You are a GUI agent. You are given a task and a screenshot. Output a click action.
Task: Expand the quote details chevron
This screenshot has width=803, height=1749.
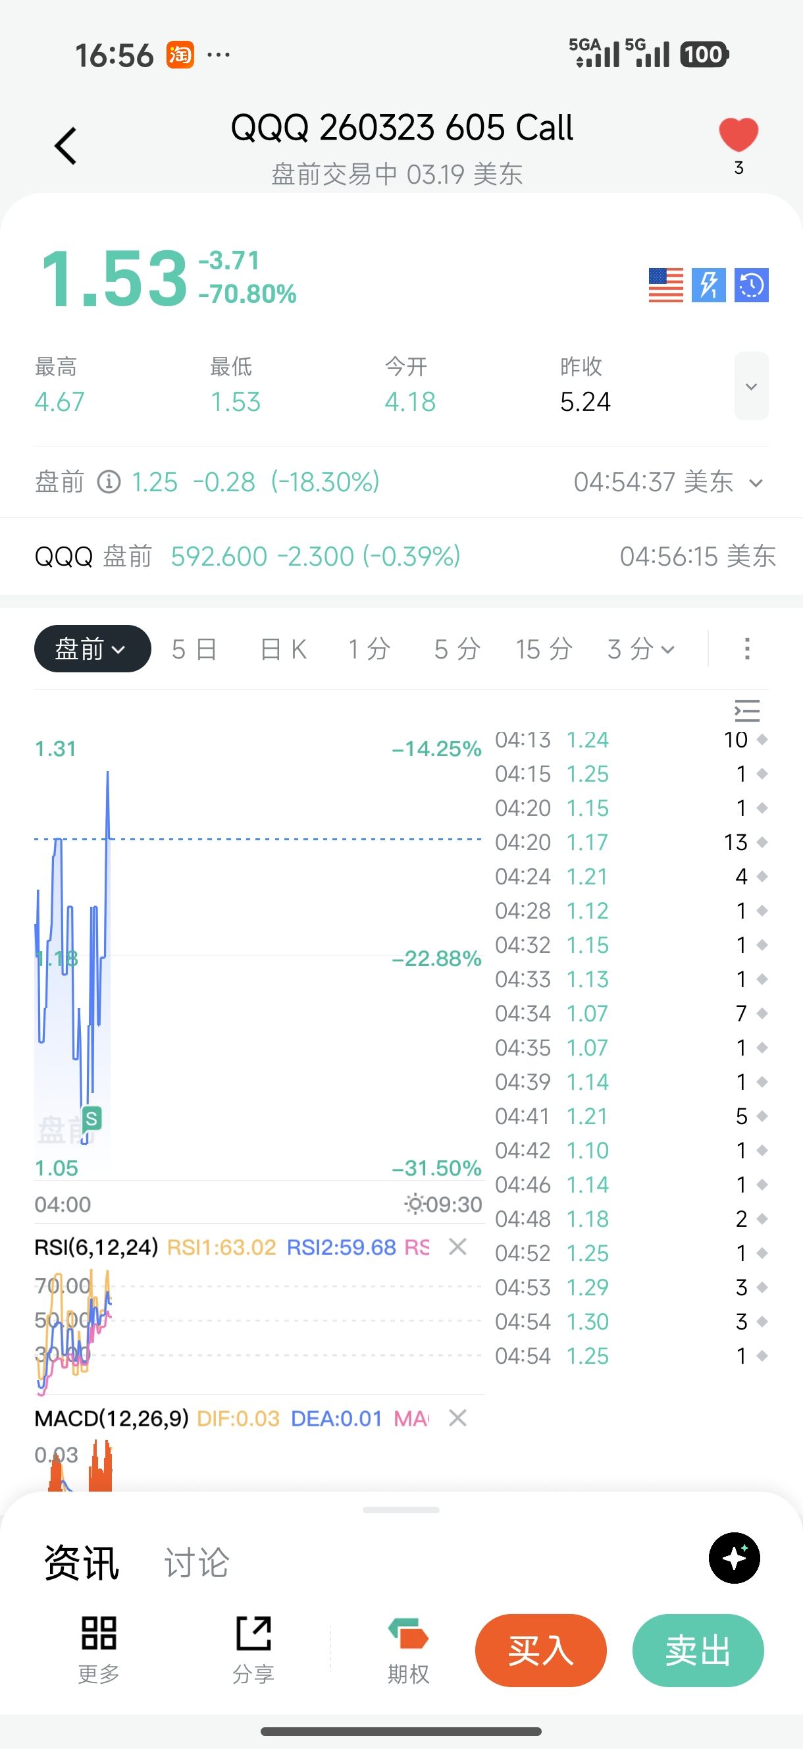(751, 387)
